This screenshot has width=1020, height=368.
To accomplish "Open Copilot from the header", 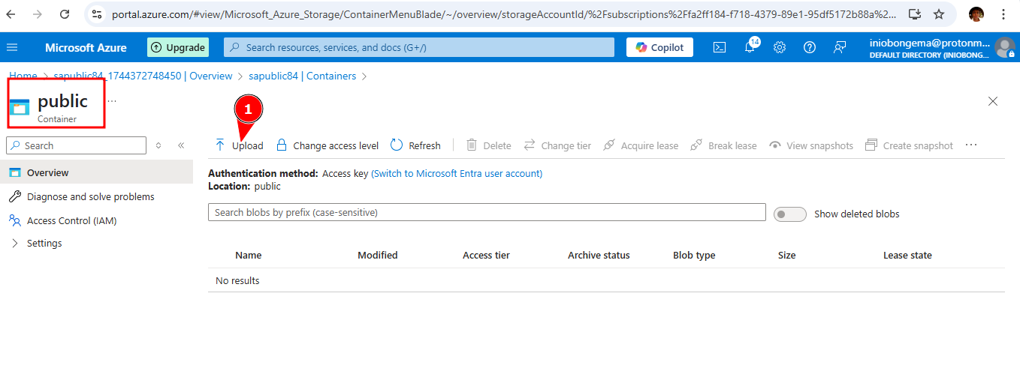I will (659, 47).
